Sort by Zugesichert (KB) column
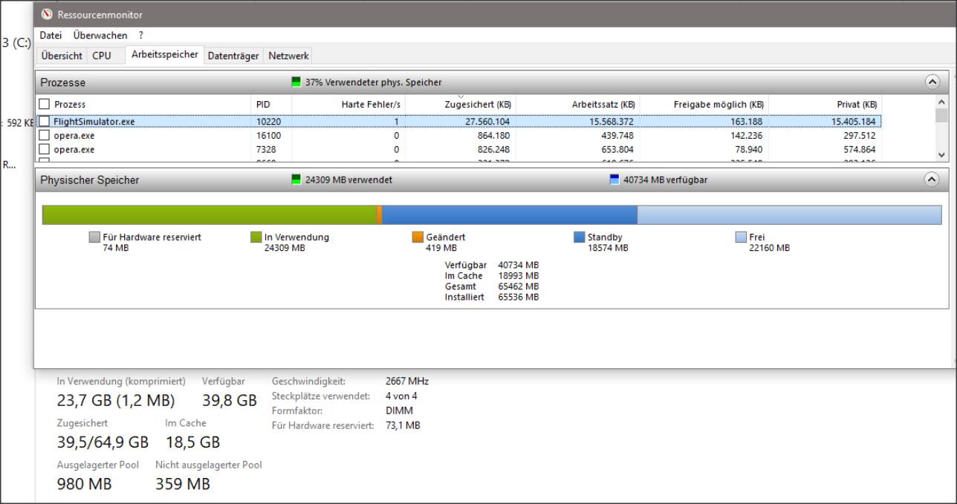 point(461,105)
